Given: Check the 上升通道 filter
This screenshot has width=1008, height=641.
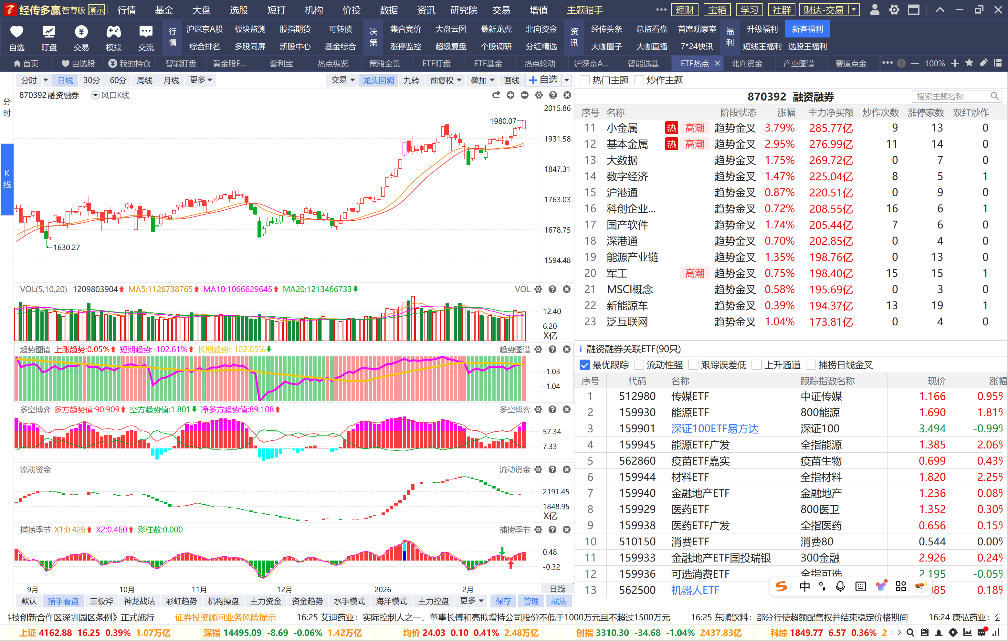Looking at the screenshot, I should (x=756, y=365).
